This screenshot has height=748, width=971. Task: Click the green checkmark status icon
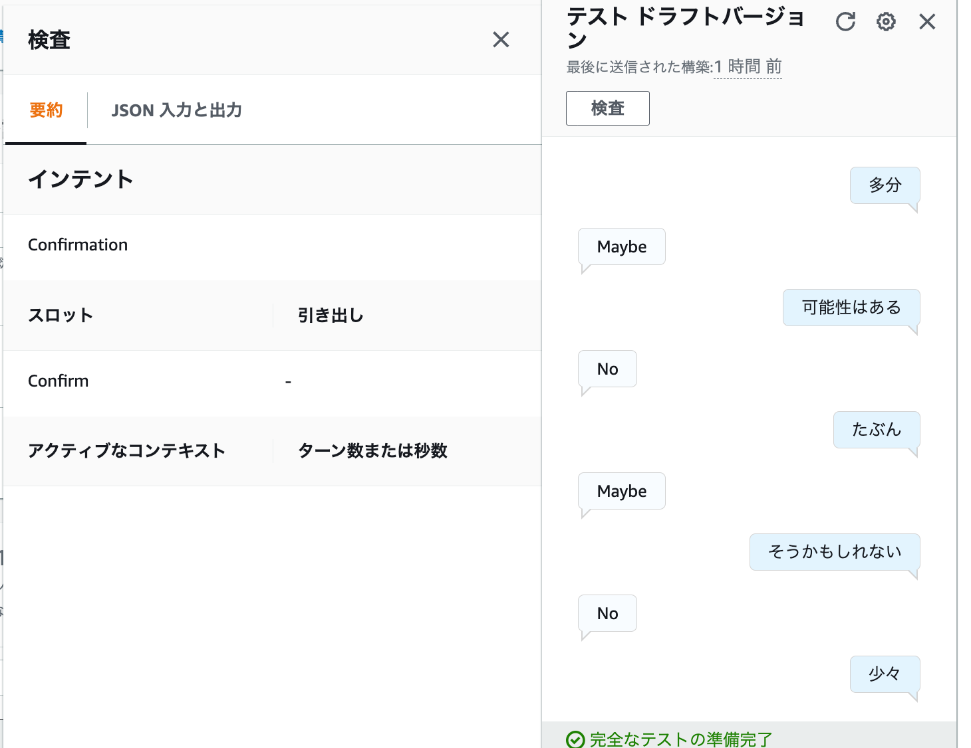pos(575,739)
